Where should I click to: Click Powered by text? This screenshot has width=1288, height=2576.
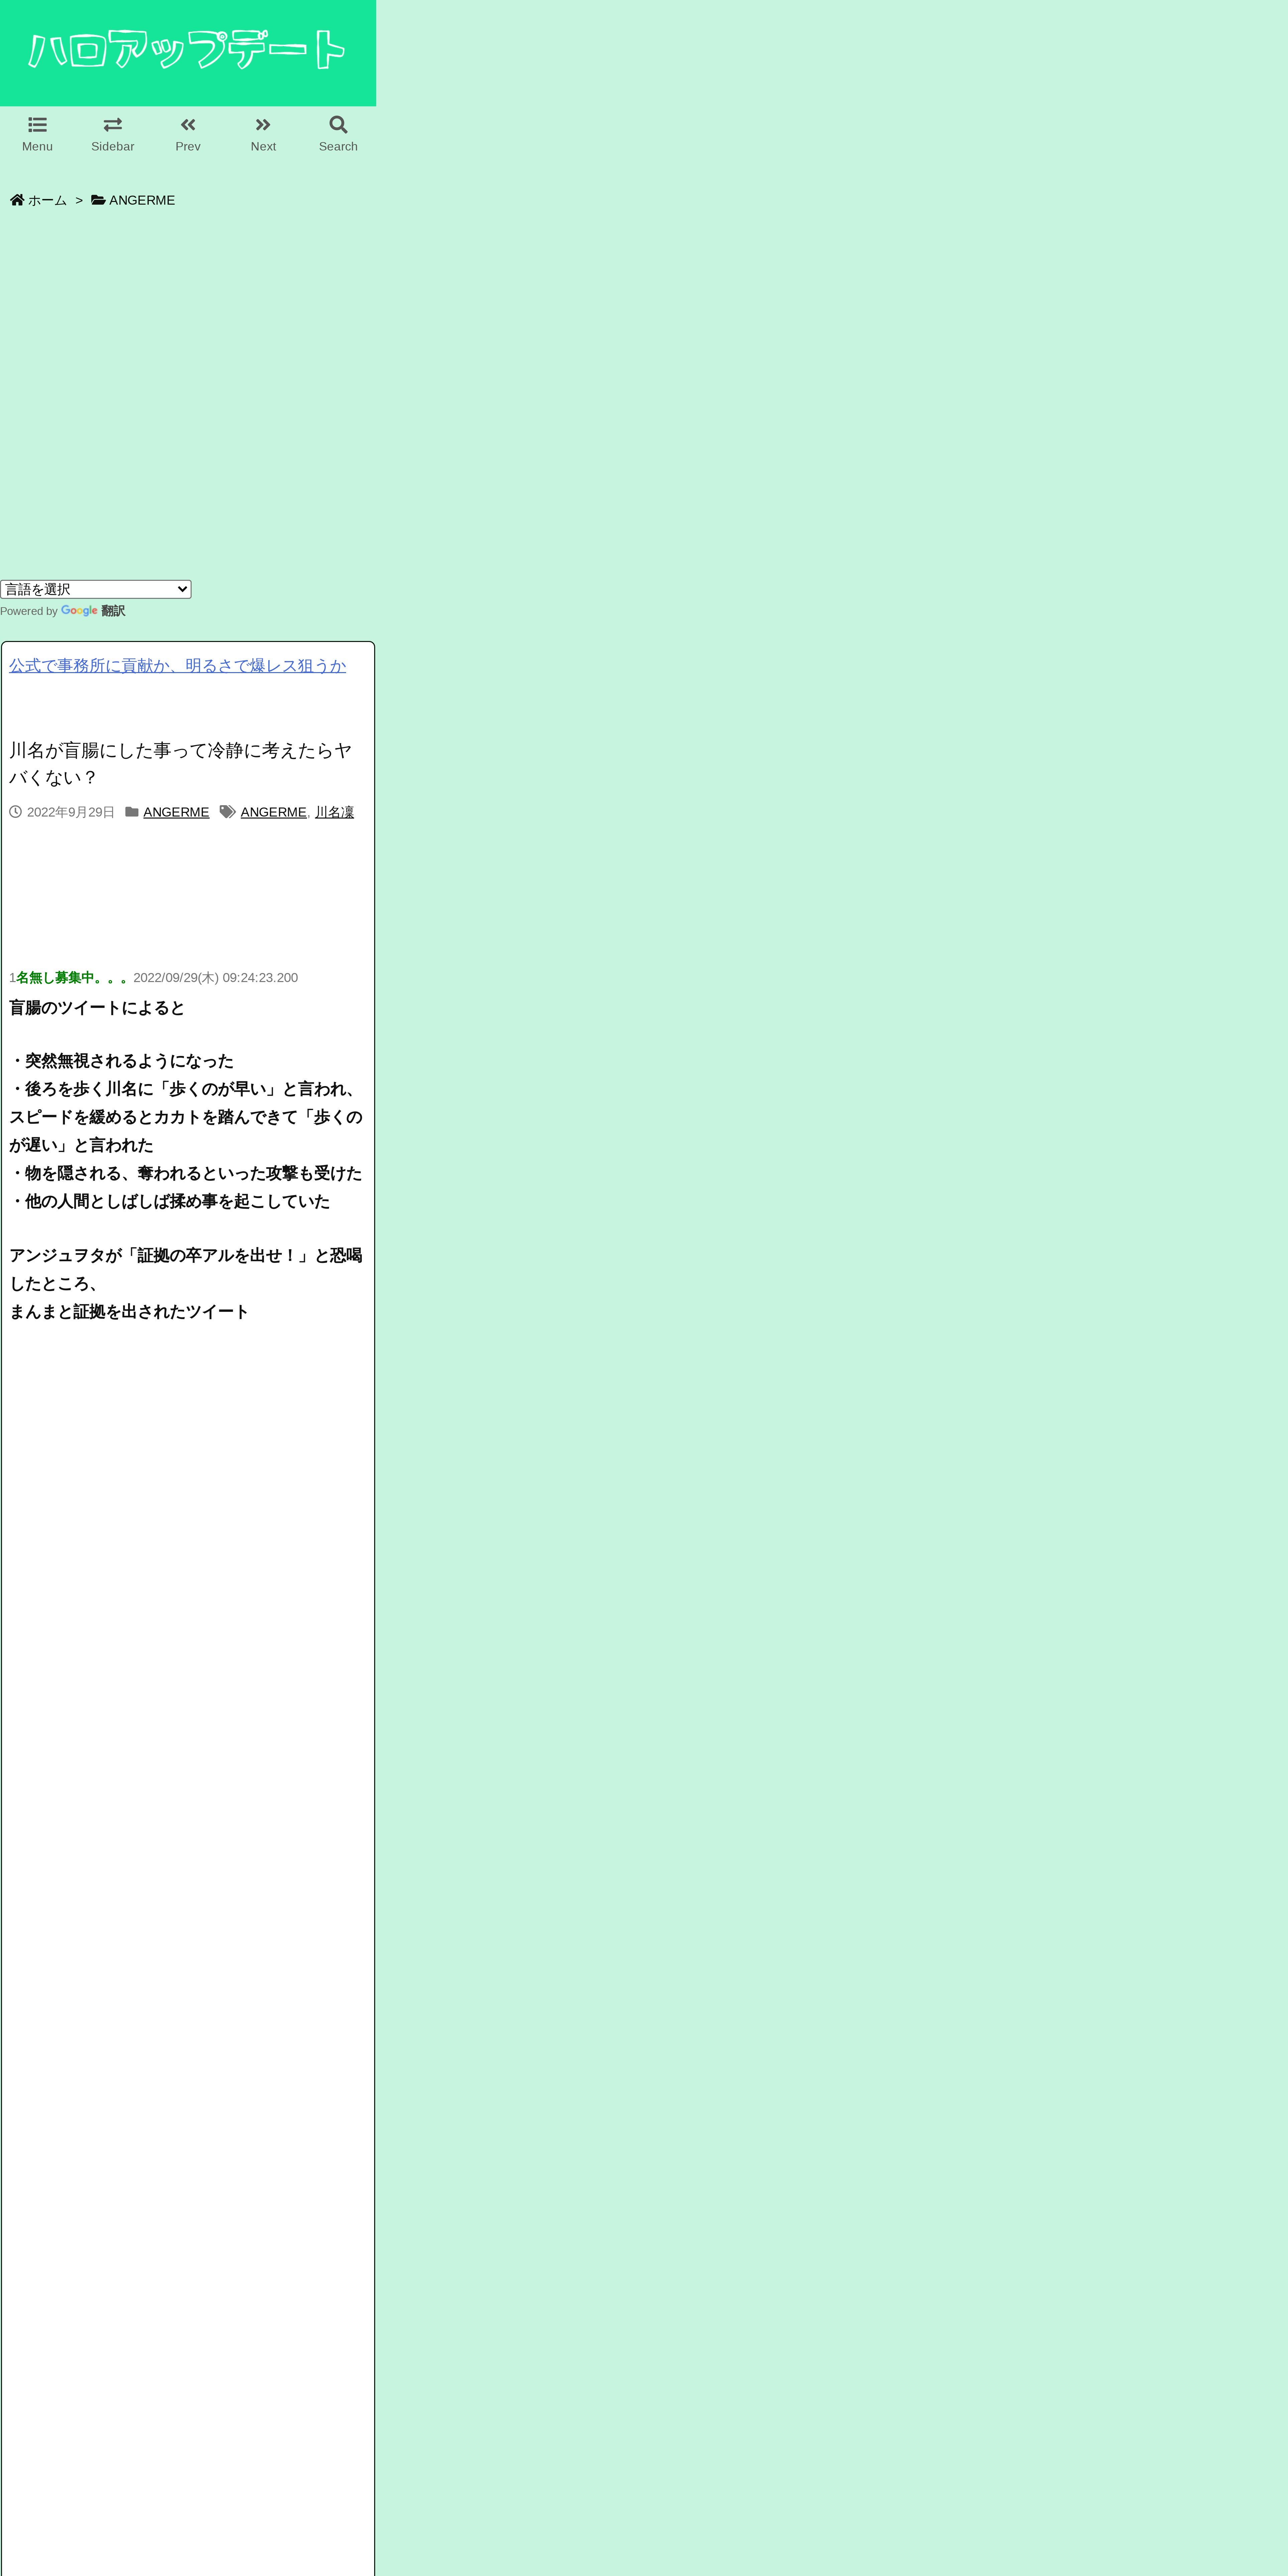[x=29, y=611]
